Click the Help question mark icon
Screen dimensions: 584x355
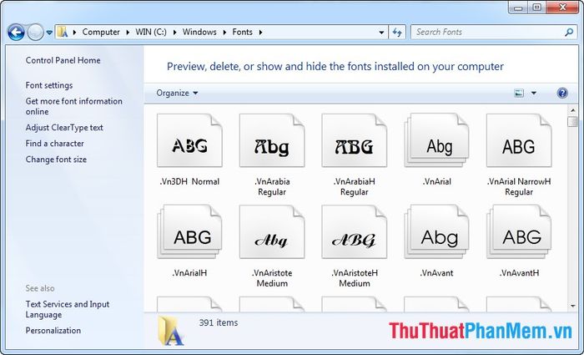pos(562,94)
